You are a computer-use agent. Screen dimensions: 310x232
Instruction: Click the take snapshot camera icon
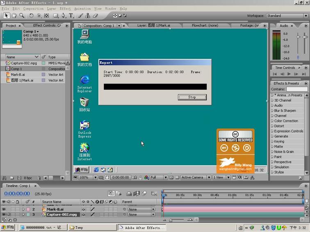134,178
